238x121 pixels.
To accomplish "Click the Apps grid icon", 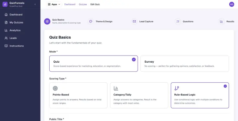I will [49, 4].
